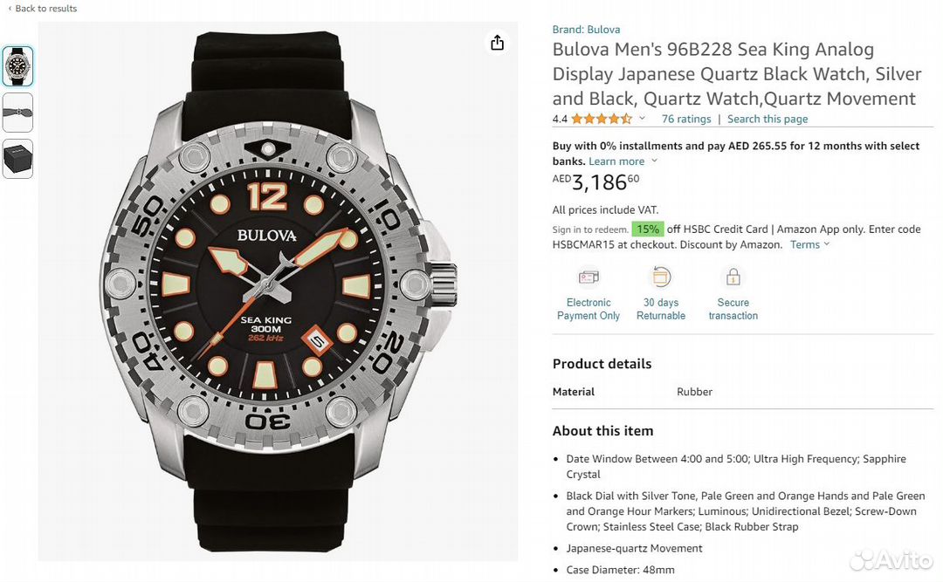Viewport: 943px width, 582px height.
Task: Expand the ratings breakdown dropdown arrow
Action: (643, 119)
